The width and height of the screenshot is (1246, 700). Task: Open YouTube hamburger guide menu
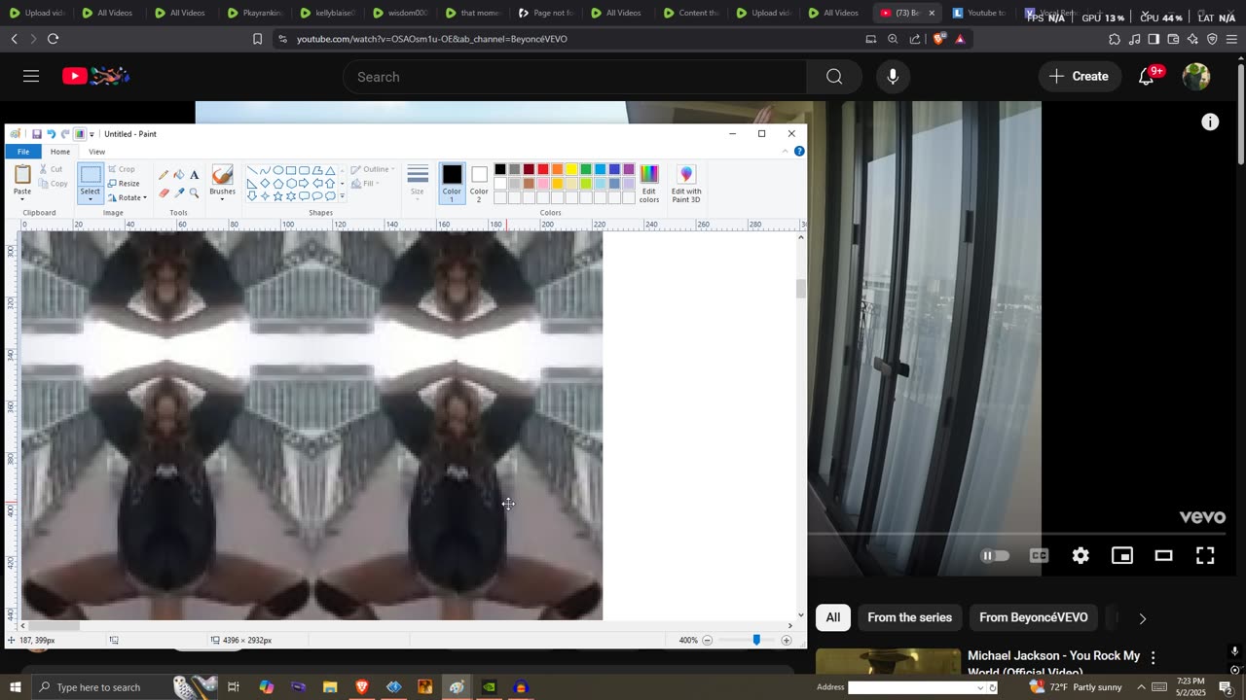tap(31, 76)
